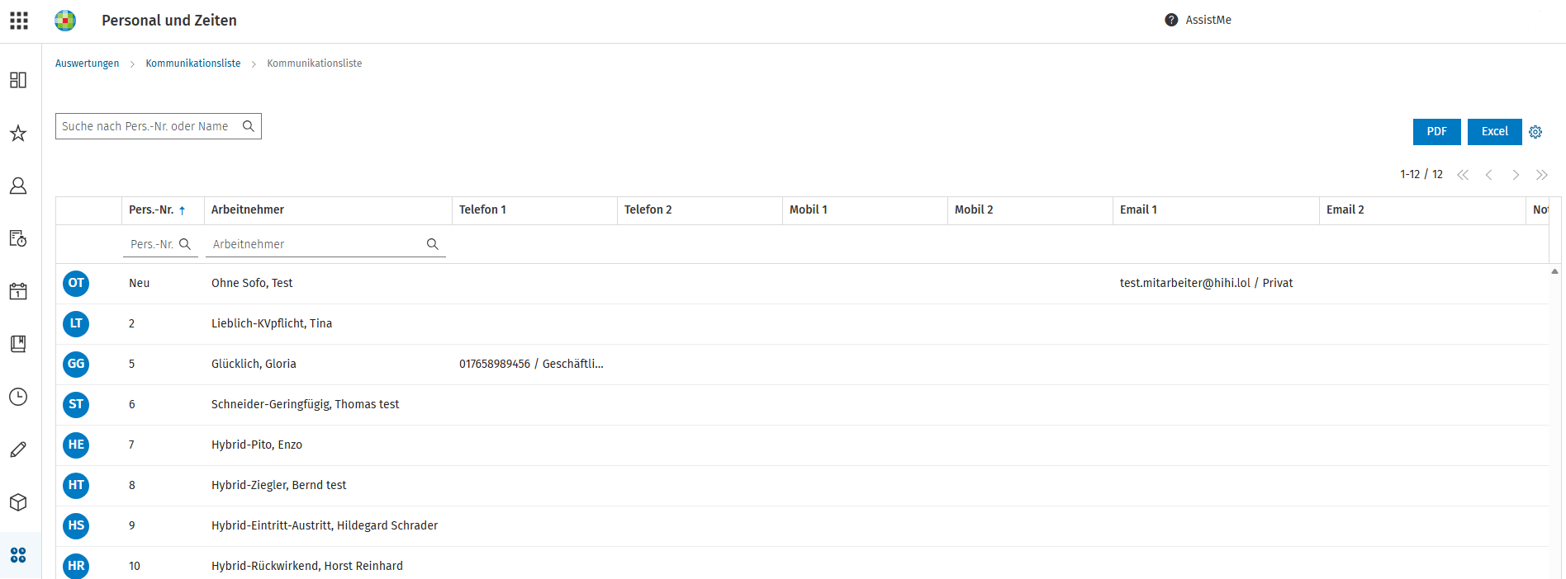Click the OT avatar for Ohne Sofo
Image resolution: width=1566 pixels, height=579 pixels.
pos(76,284)
